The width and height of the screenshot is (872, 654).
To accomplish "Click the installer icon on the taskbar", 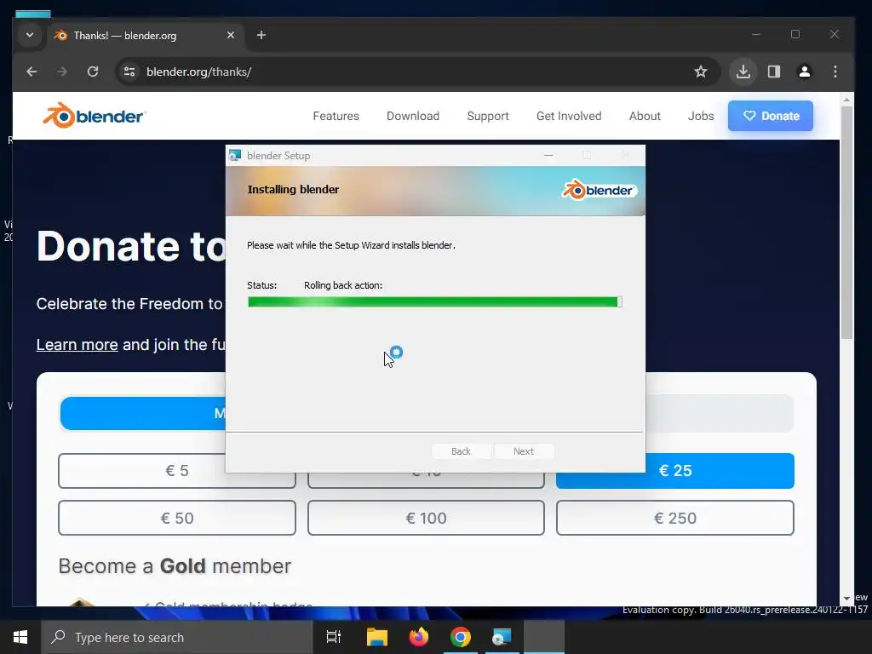I will point(502,637).
